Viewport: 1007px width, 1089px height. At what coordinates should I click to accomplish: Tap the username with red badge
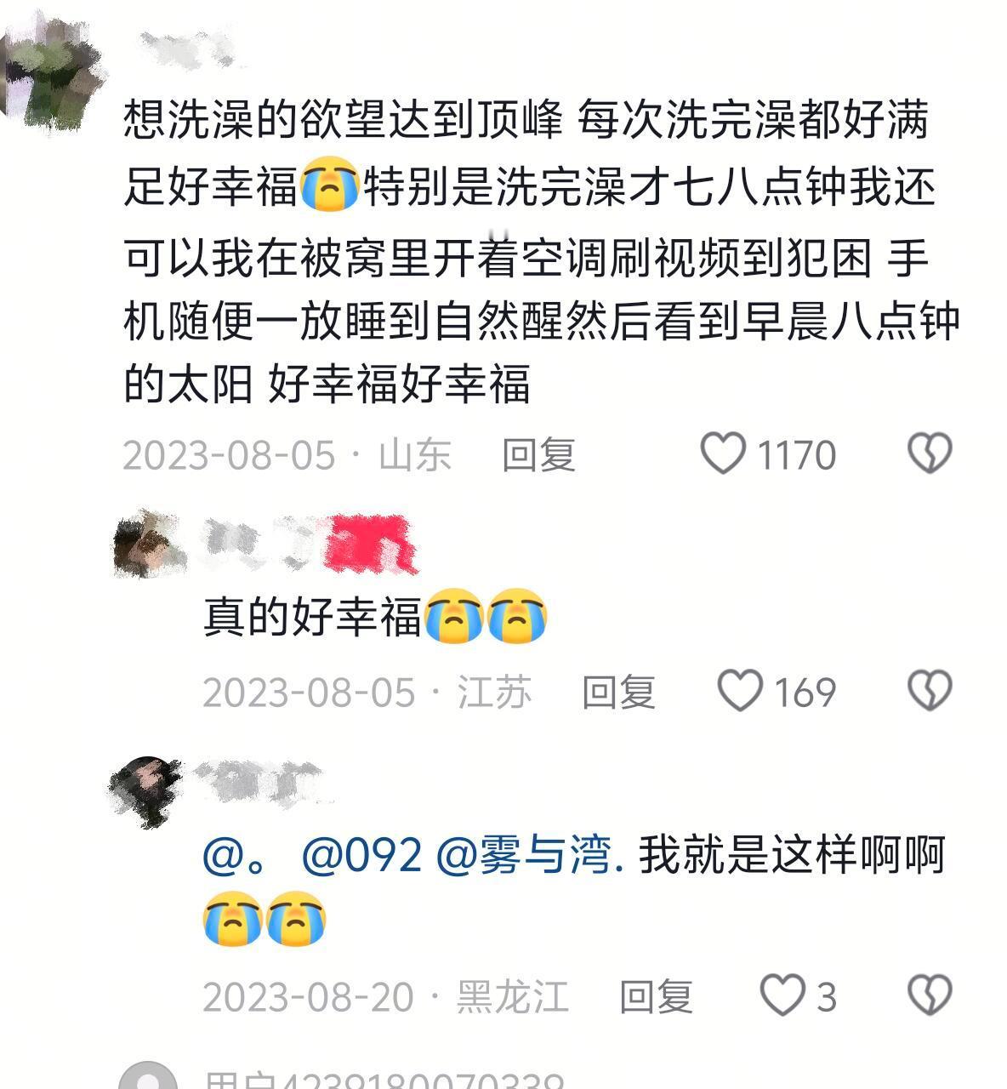310,544
